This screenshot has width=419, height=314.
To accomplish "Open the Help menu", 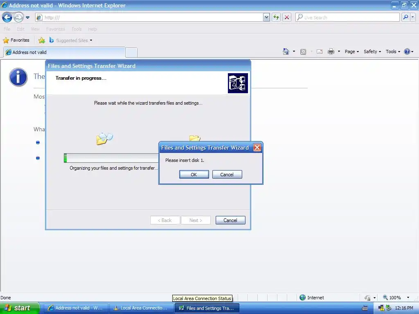I will click(92, 29).
